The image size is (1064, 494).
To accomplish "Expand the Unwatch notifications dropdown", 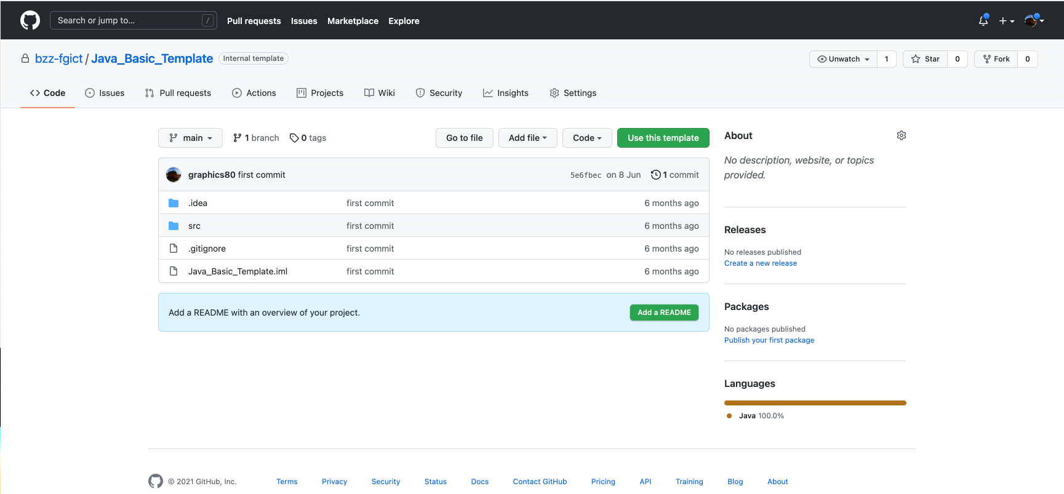I will point(843,59).
